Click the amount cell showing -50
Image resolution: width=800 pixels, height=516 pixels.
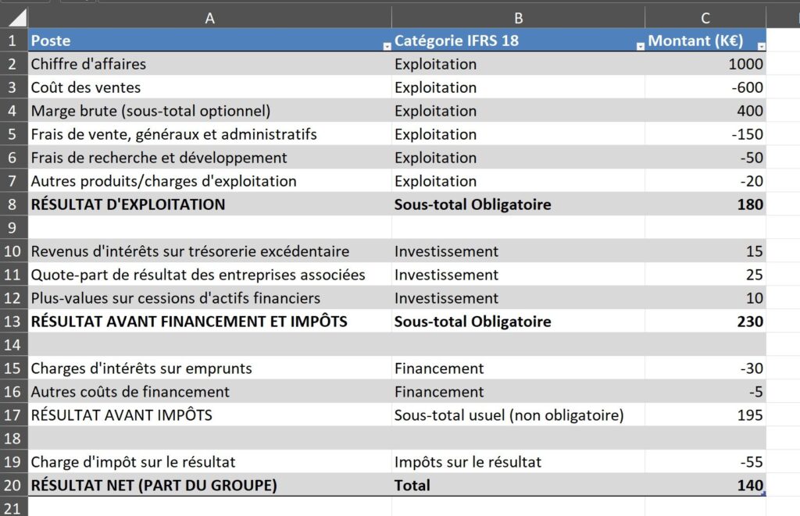(x=705, y=158)
